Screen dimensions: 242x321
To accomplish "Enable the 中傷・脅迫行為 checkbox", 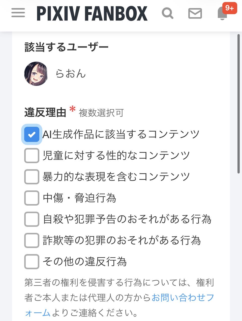I will pyautogui.click(x=32, y=198).
